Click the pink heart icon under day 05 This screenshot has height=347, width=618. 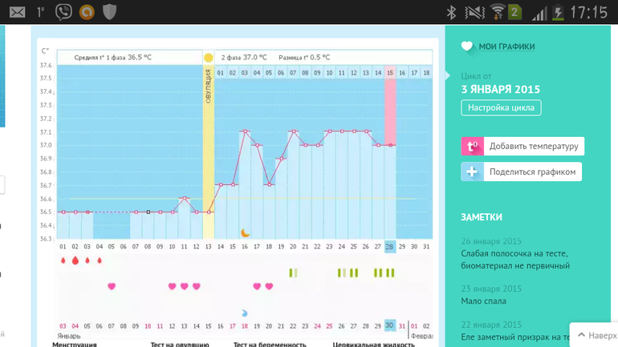(x=112, y=286)
